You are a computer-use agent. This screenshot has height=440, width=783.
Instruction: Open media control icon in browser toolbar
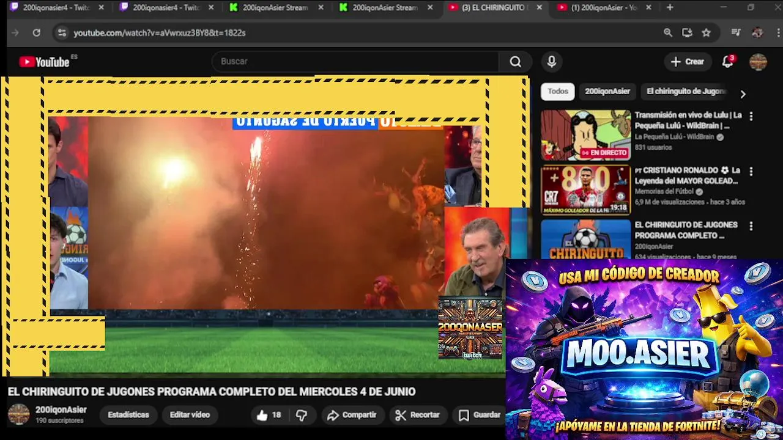tap(736, 32)
